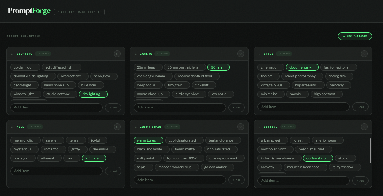Deselect the warm tones chip
This screenshot has height=196, width=383.
pos(148,140)
